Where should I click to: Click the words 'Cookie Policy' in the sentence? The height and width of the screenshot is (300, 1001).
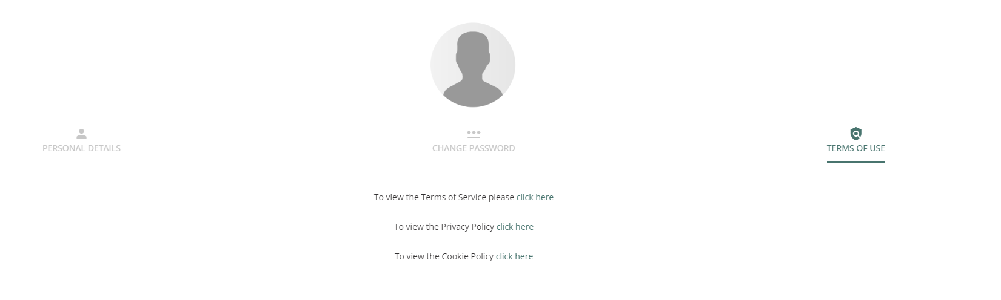click(x=467, y=256)
